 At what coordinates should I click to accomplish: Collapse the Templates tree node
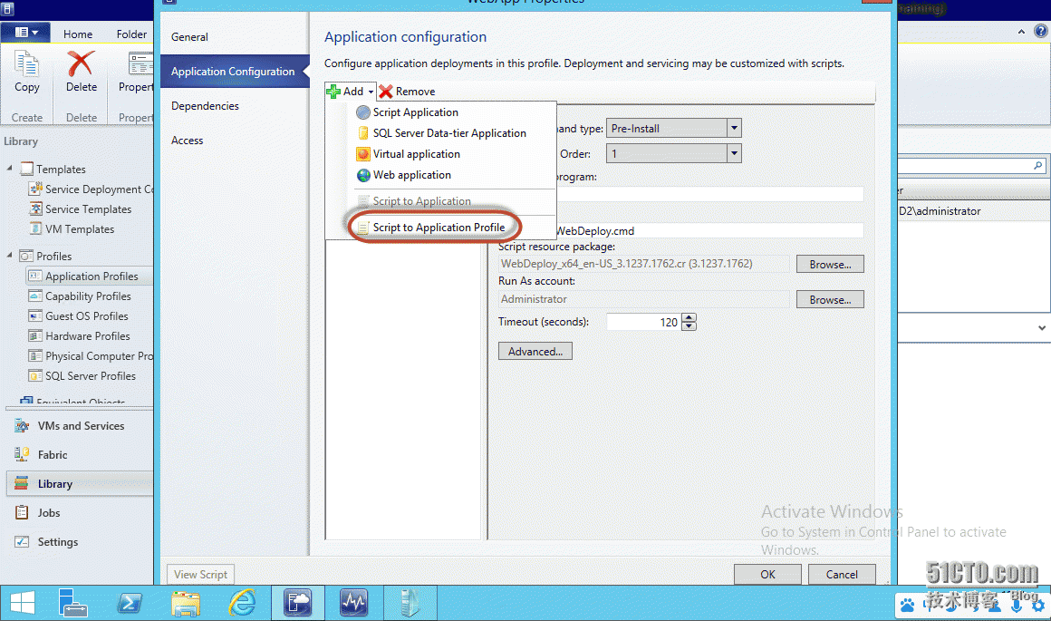(9, 169)
